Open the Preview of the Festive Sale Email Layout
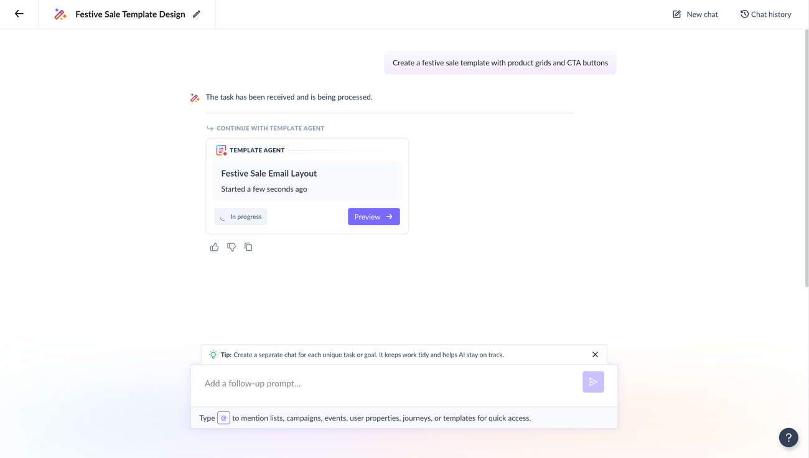809x458 pixels. (373, 216)
